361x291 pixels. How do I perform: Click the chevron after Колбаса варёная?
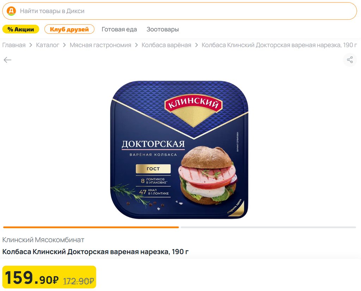pos(196,45)
